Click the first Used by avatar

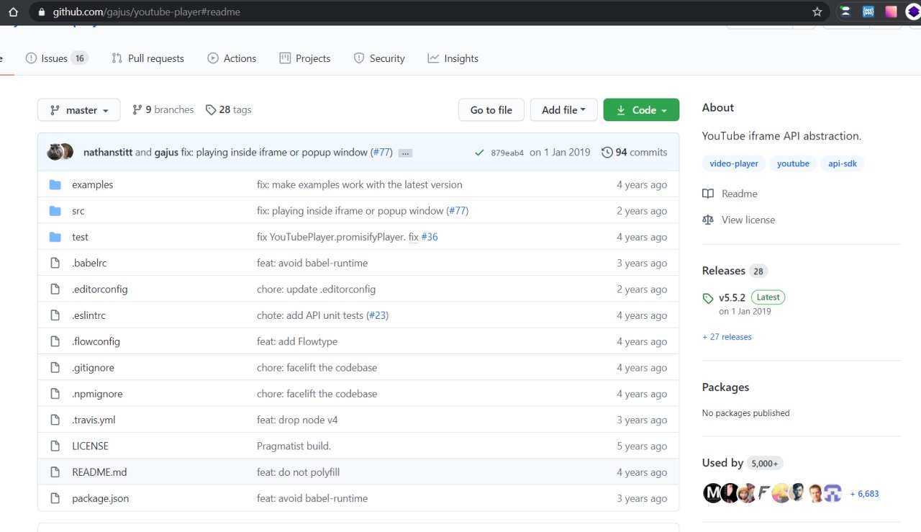712,493
